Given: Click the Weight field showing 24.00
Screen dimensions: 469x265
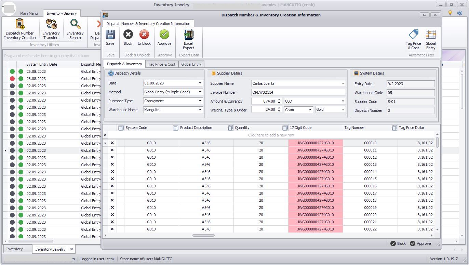Looking at the screenshot, I should point(264,109).
